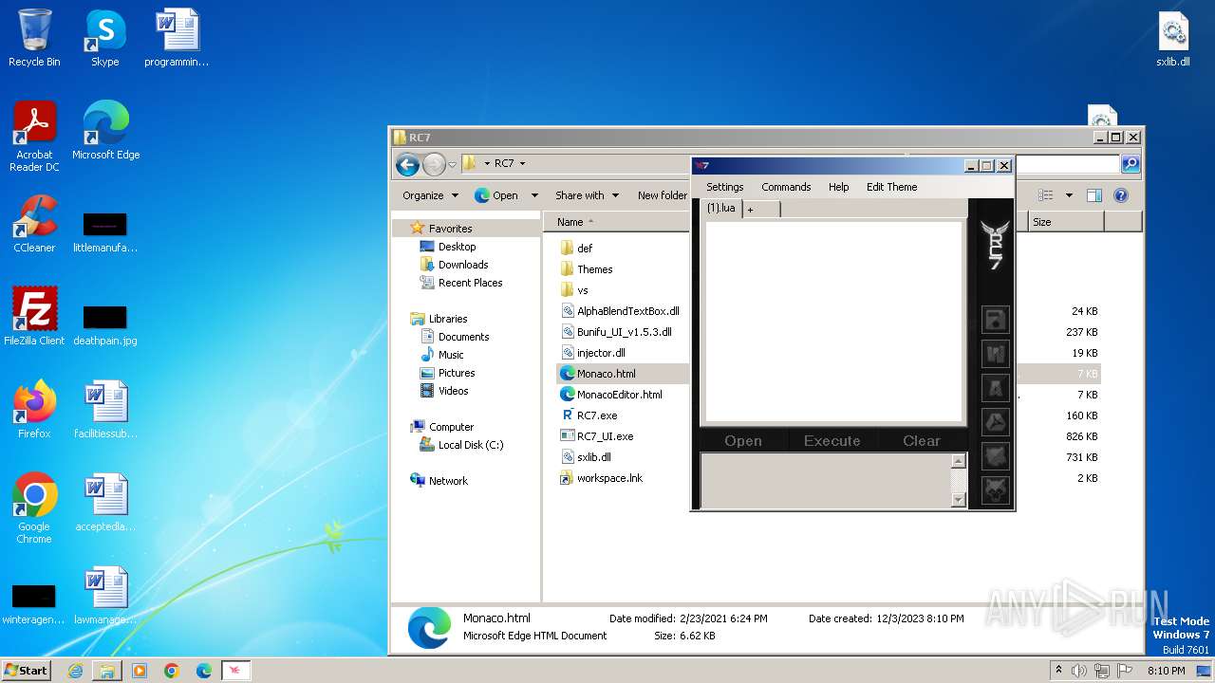Open the RC7 Settings menu

(x=724, y=187)
